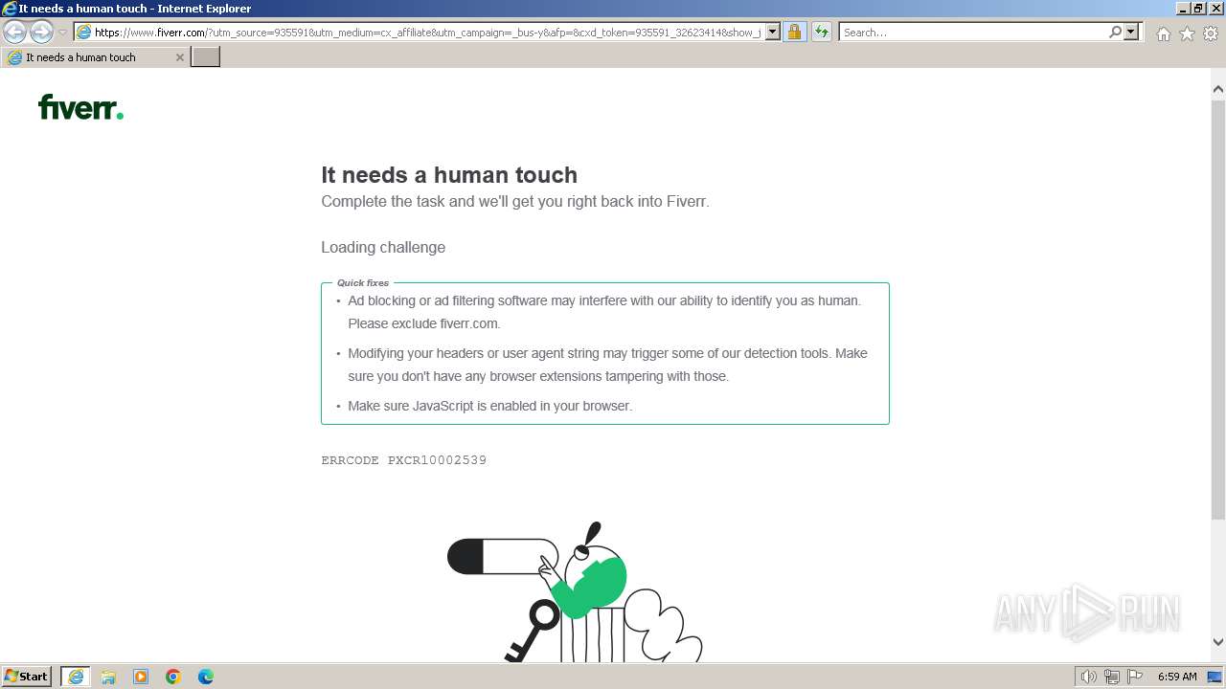Open the Tools gear menu
Viewport: 1226px width, 689px height.
1211,33
